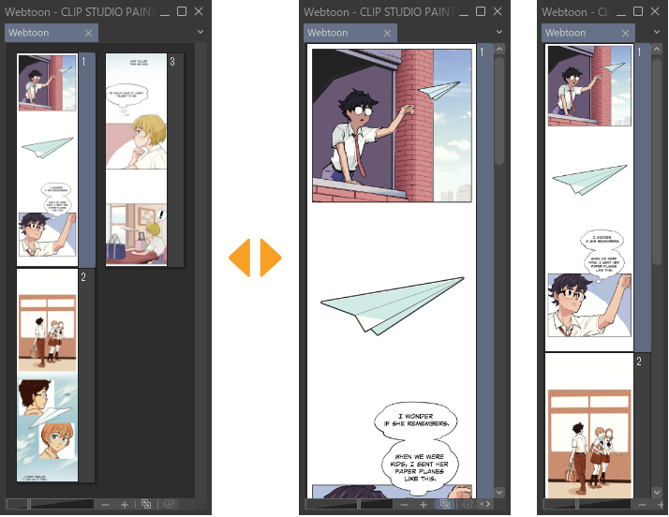Select page 2 thumbnail in left window
This screenshot has width=669, height=517.
point(48,376)
